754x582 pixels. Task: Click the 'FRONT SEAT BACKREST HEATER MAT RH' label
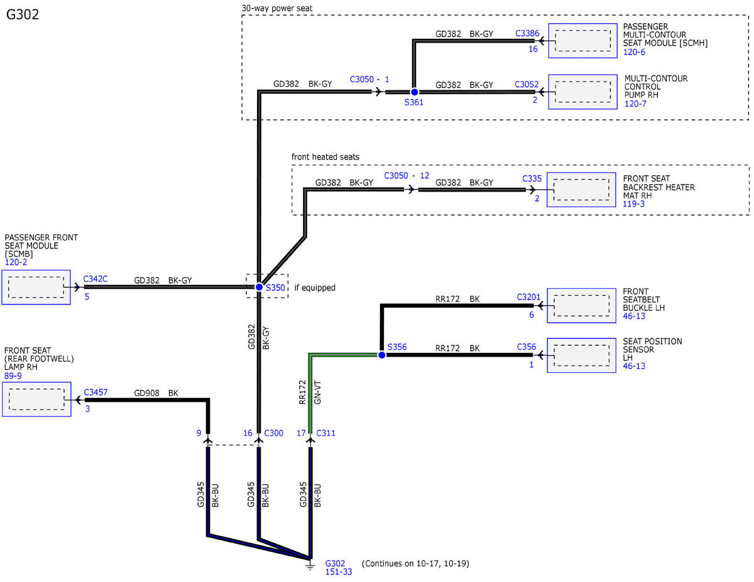tap(659, 187)
